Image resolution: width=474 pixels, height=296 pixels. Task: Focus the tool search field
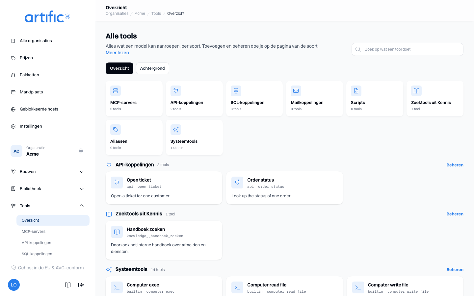click(408, 49)
